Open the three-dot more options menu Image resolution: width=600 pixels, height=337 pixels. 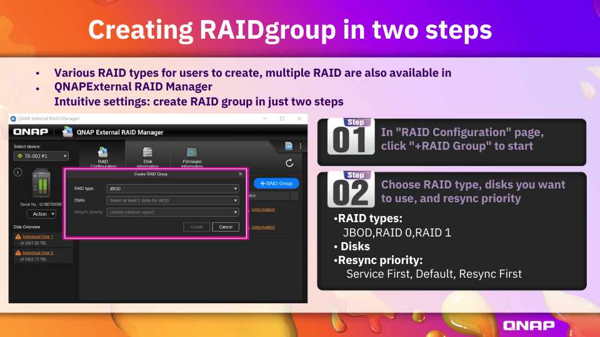pos(301,146)
